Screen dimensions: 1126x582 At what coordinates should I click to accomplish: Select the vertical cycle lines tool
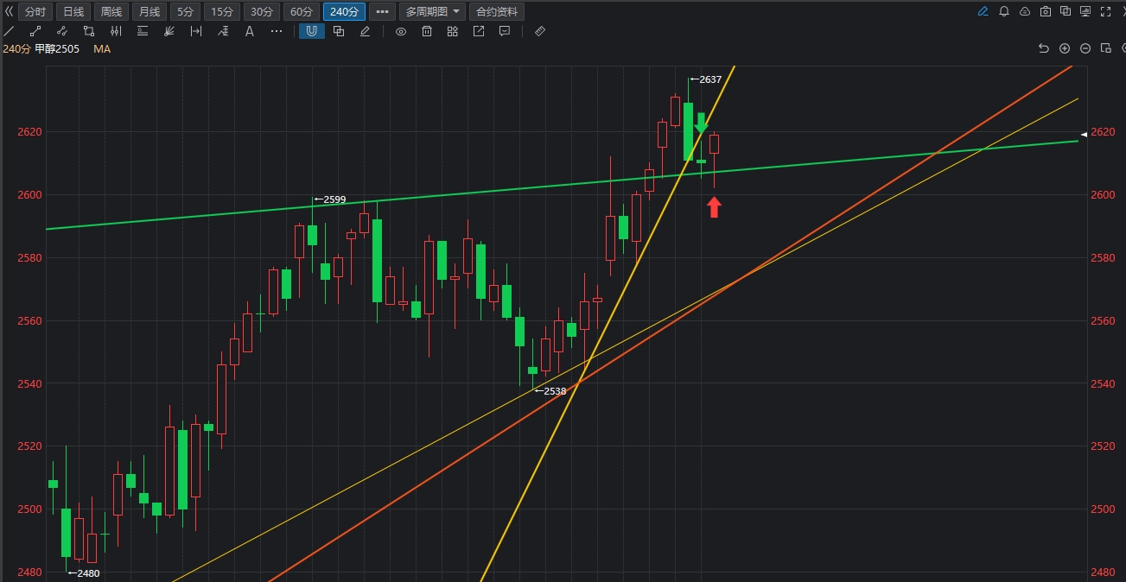point(116,31)
